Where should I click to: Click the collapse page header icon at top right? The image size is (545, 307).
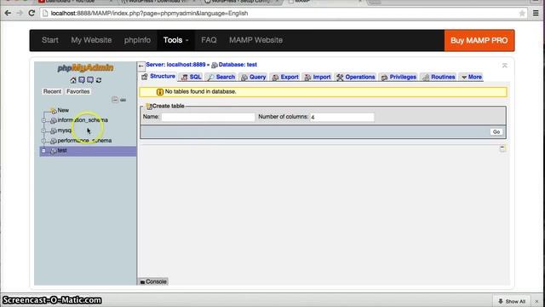[x=505, y=66]
